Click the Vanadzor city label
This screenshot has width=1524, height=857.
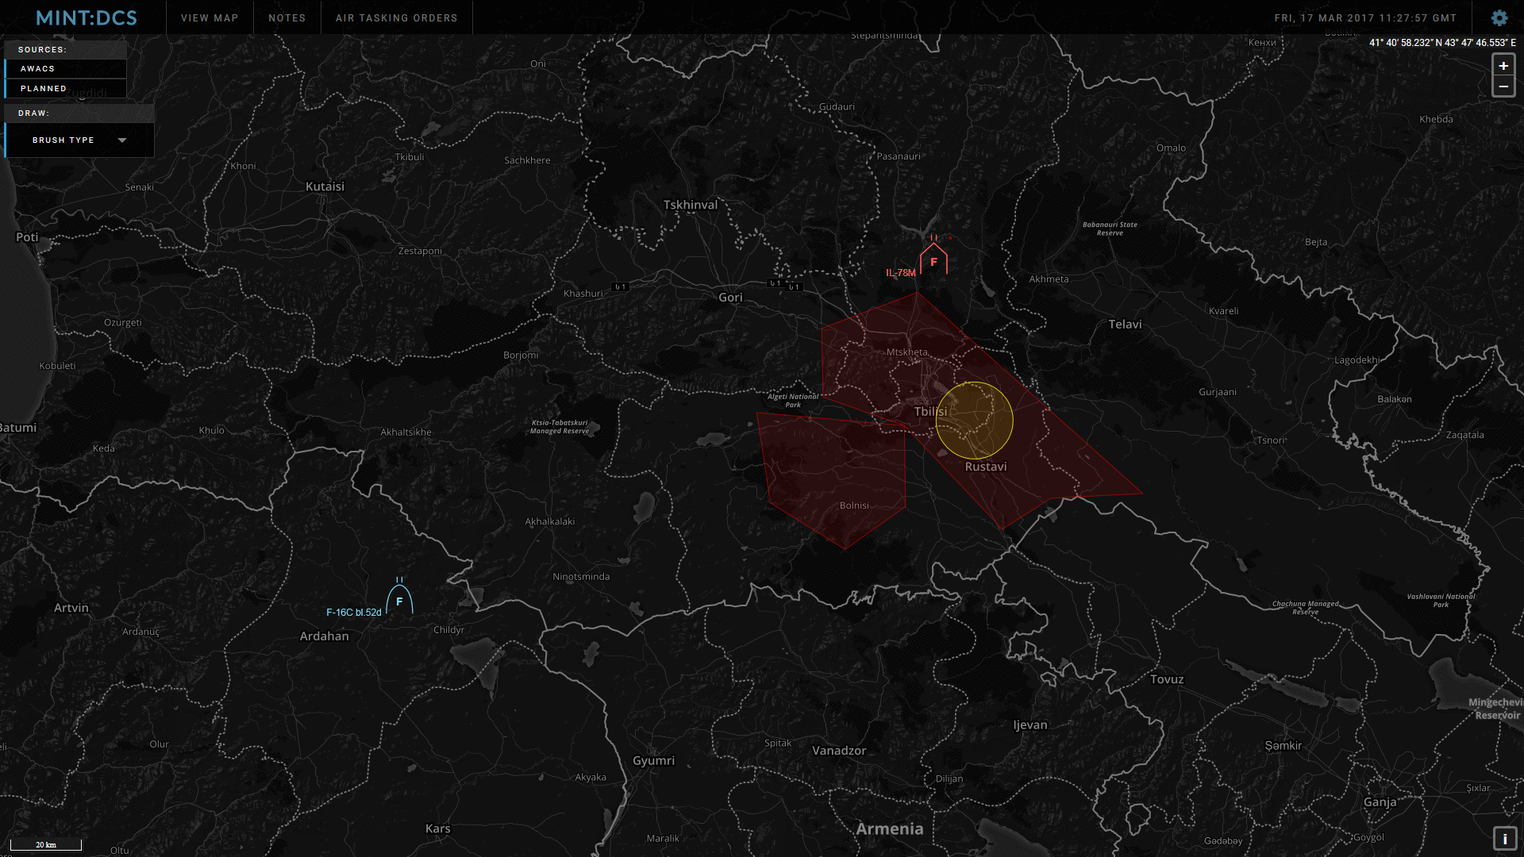[x=839, y=751]
